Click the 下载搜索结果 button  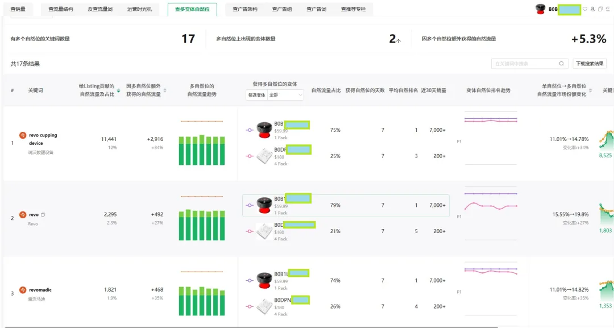click(590, 64)
